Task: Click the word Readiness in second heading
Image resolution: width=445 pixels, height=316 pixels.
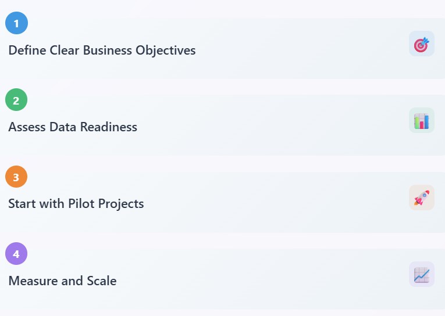Action: [109, 127]
